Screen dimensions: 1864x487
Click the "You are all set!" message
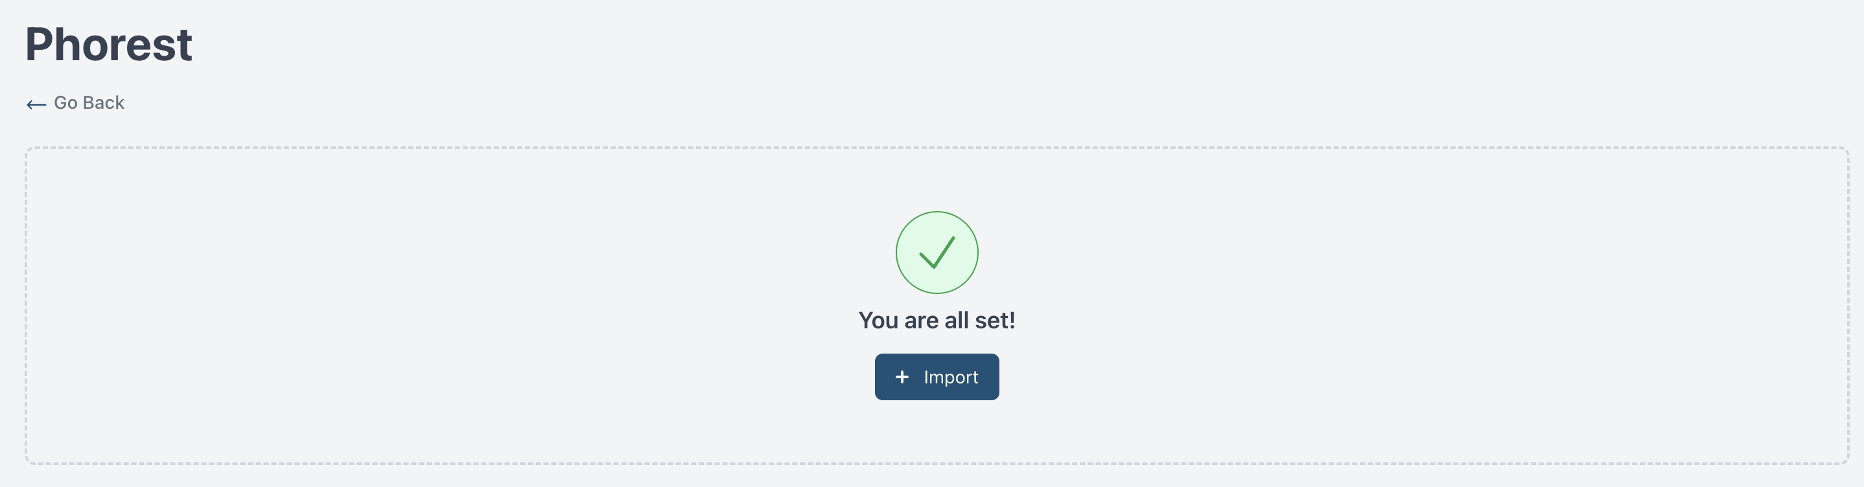coord(937,320)
